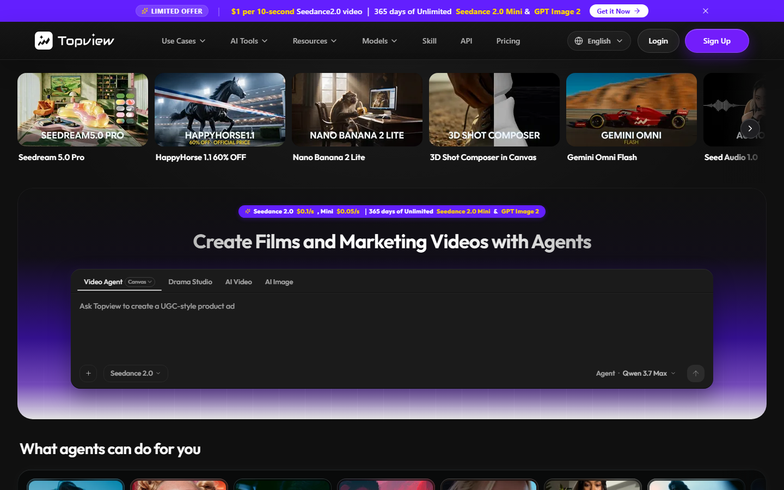Click the 'HappyHorse 1.1 60% OFF' caption

201,157
